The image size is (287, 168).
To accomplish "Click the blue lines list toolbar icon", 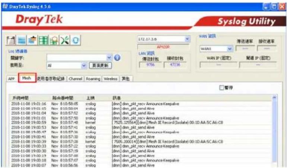I will (x=22, y=40).
